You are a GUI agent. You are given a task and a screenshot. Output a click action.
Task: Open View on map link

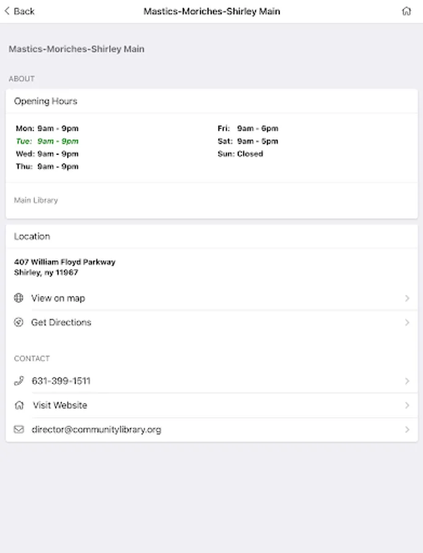58,298
